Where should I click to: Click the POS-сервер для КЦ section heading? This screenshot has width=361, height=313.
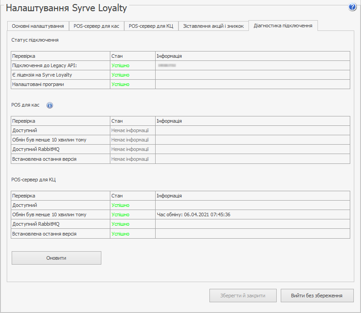34,180
